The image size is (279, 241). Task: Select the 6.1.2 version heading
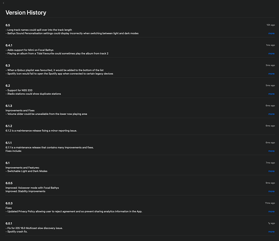(9, 126)
